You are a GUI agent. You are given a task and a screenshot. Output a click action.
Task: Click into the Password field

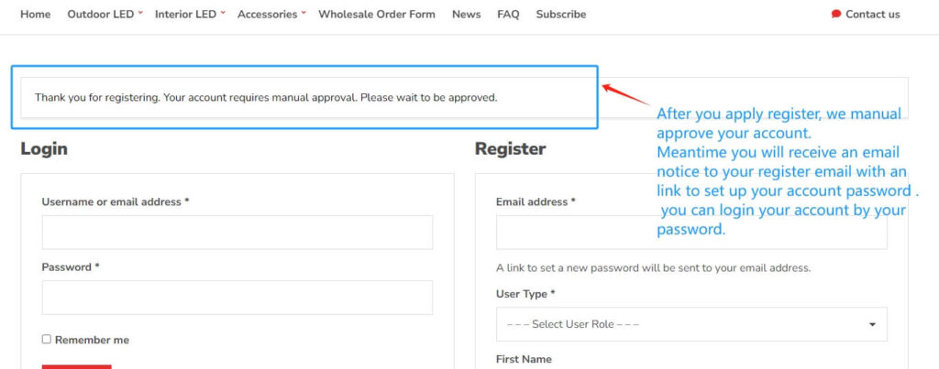(x=237, y=298)
